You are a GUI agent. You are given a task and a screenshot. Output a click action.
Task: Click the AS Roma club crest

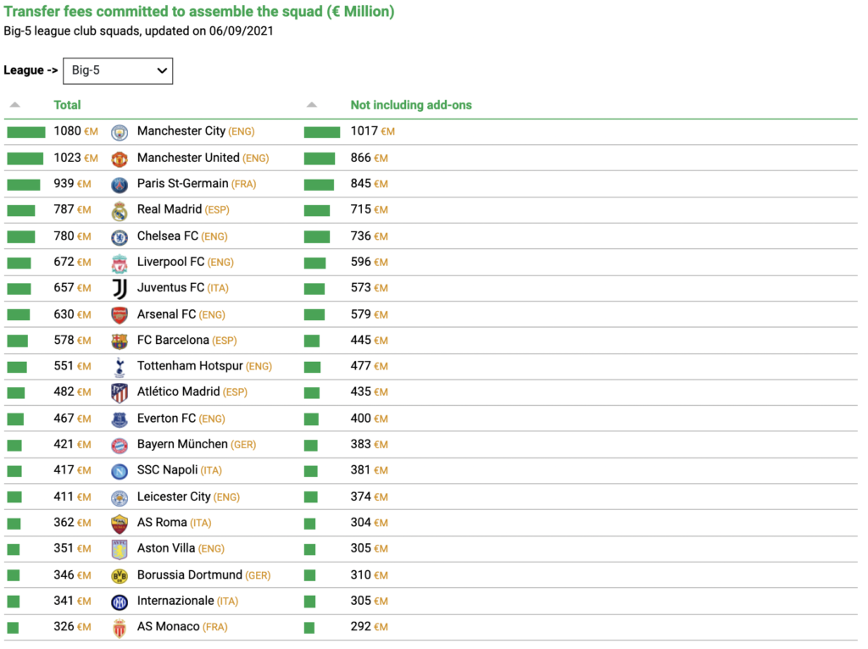click(120, 524)
